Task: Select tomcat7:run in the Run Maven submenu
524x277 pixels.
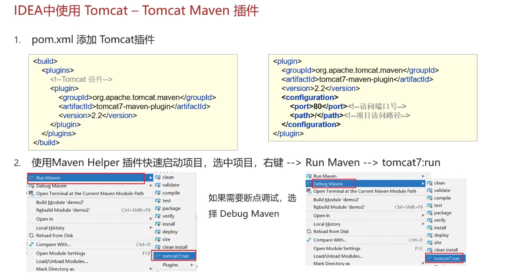Action: (x=174, y=256)
